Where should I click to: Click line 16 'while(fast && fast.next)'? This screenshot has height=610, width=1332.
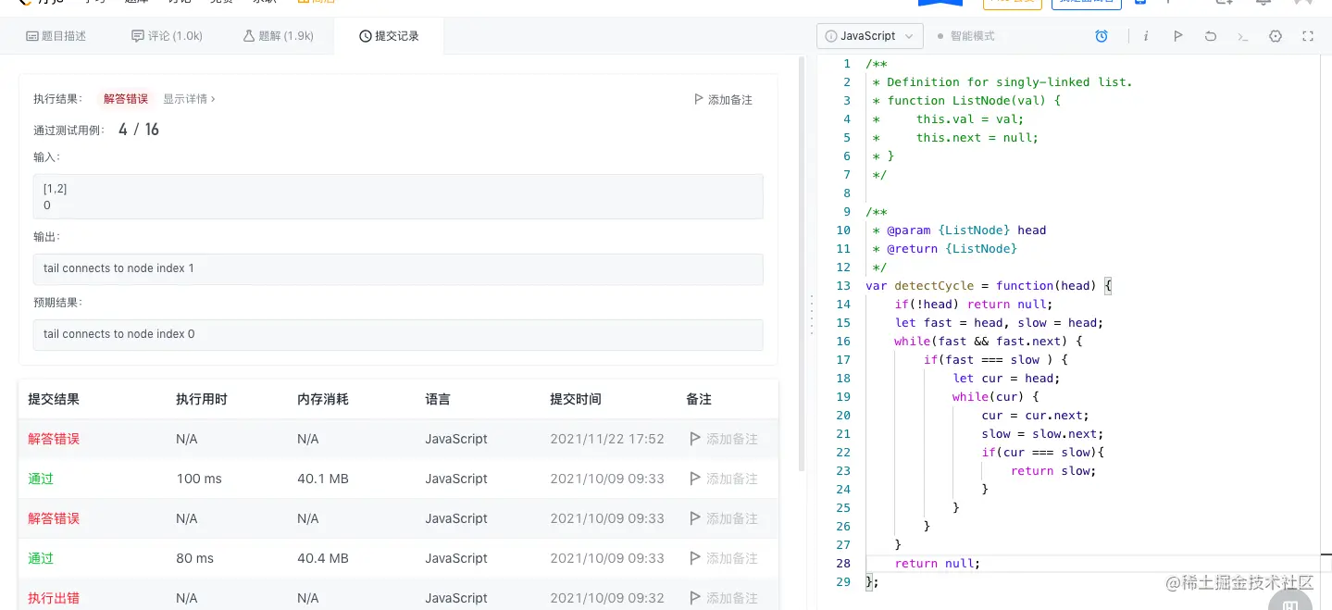989,341
